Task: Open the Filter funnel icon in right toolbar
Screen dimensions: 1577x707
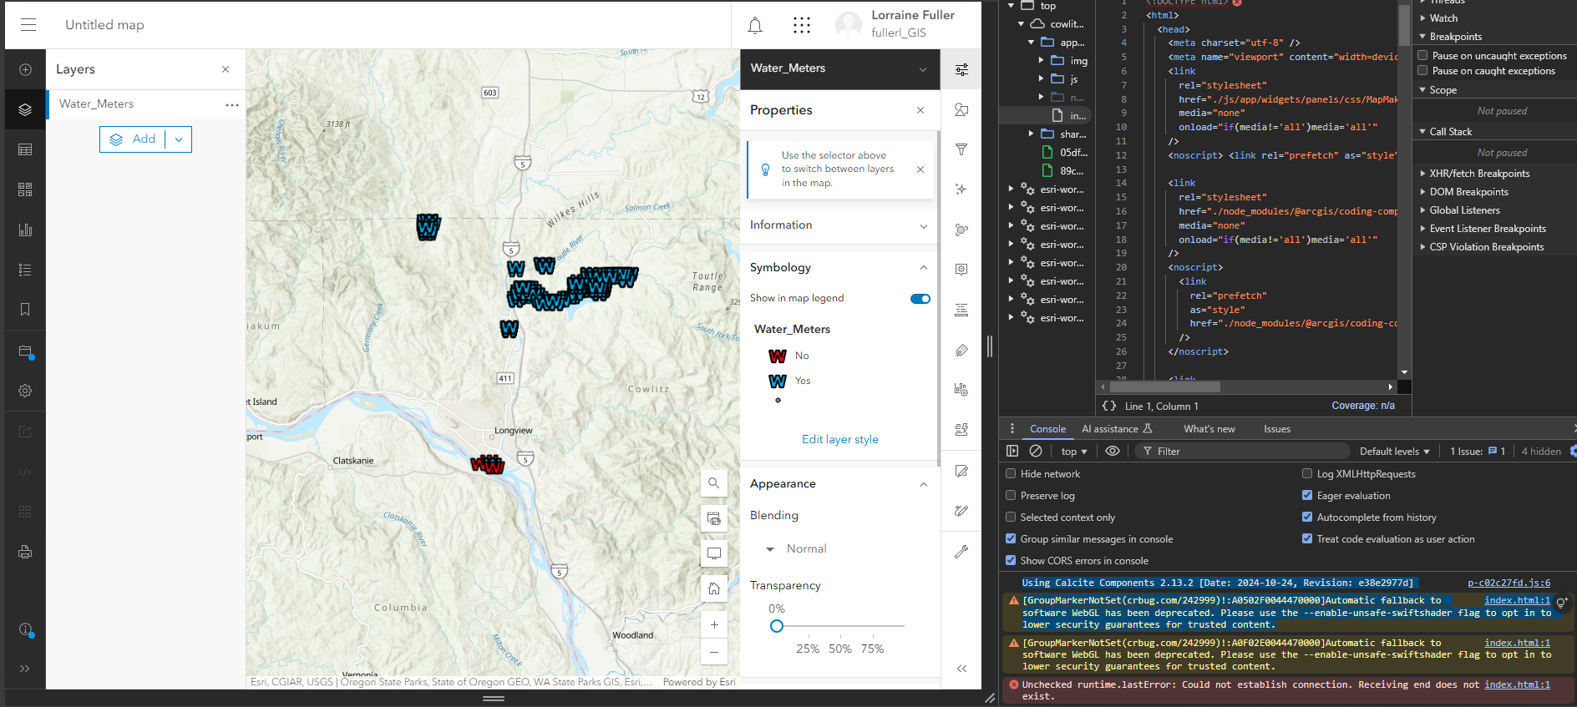Action: point(961,149)
